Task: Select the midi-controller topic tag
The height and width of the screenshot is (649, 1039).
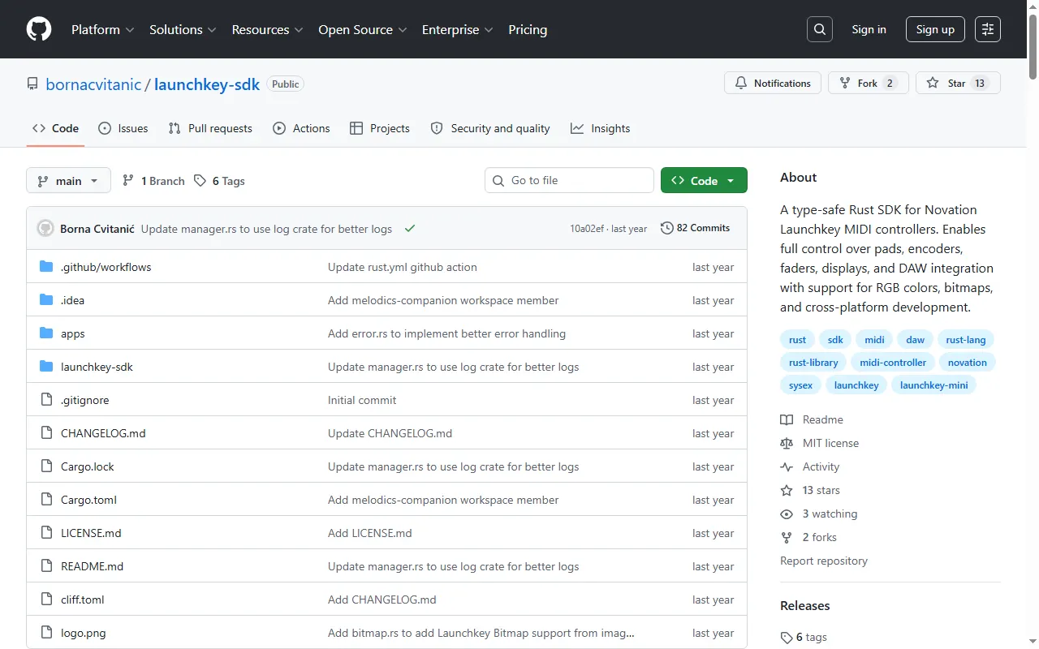Action: [893, 363]
